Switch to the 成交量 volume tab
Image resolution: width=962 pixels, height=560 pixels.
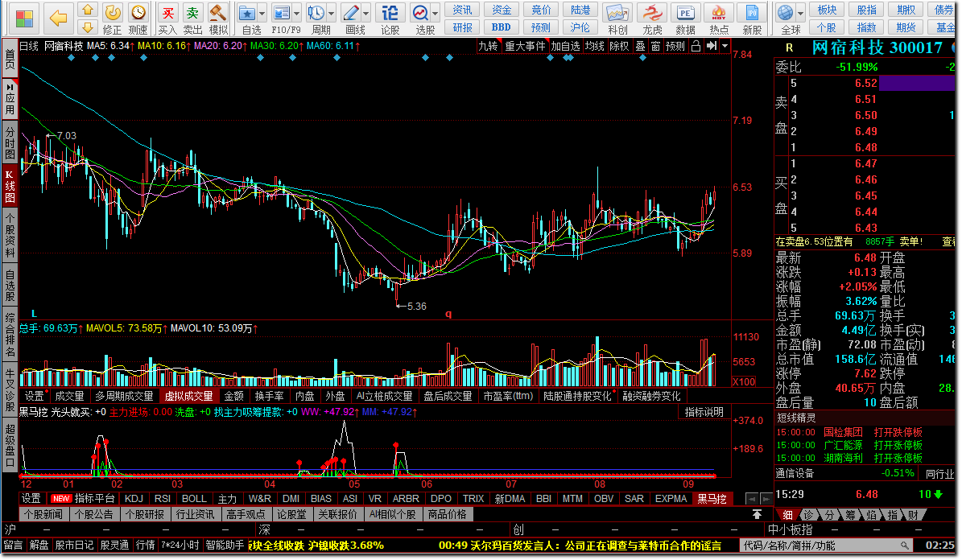pyautogui.click(x=69, y=396)
